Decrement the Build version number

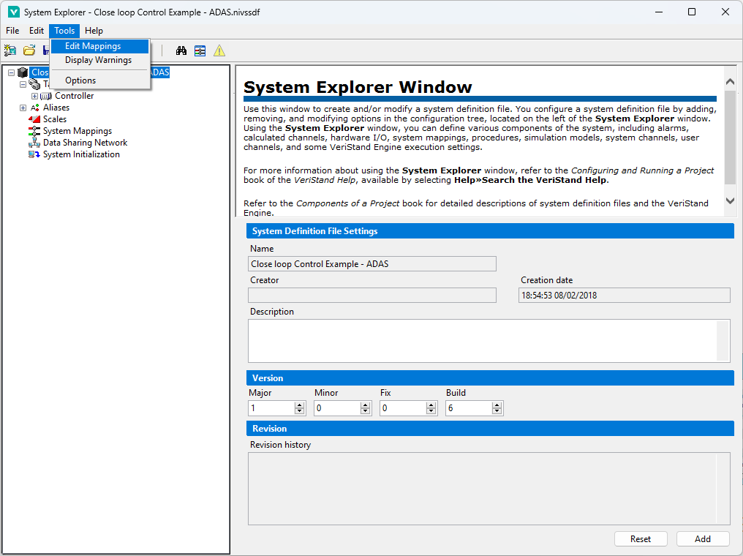click(497, 411)
